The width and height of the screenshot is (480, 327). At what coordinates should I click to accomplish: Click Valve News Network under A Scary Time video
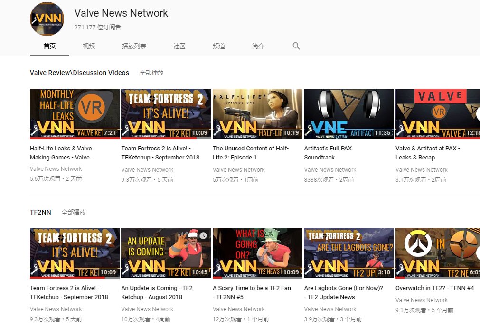pyautogui.click(x=239, y=309)
